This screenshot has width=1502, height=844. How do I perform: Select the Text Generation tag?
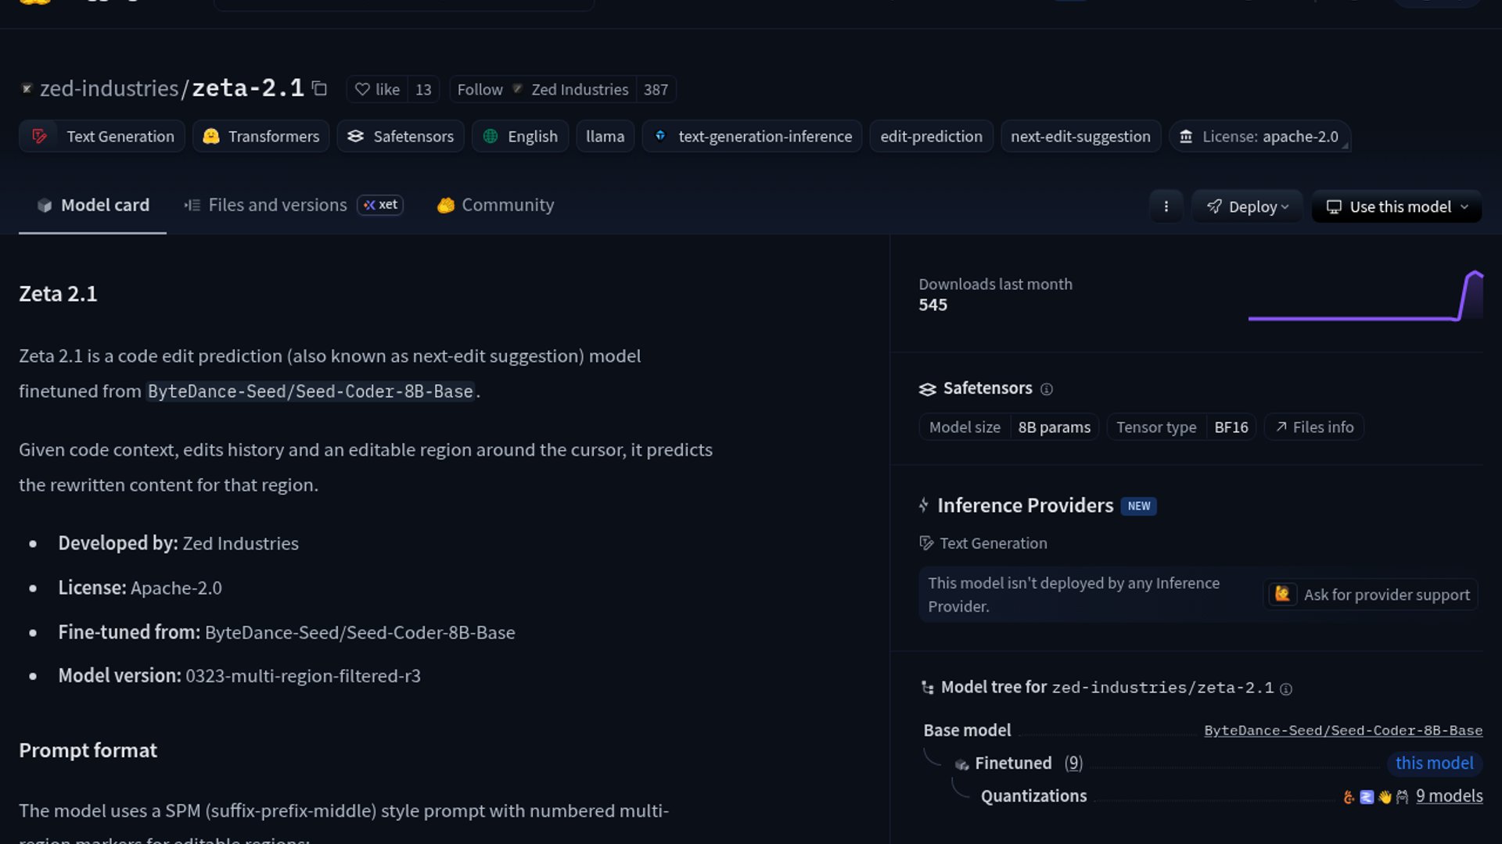coord(102,136)
